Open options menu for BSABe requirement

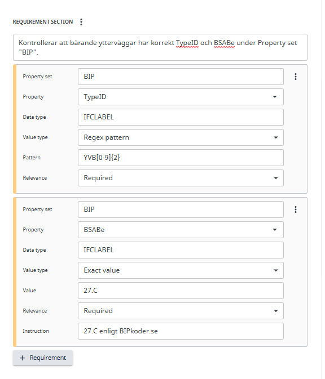point(296,209)
